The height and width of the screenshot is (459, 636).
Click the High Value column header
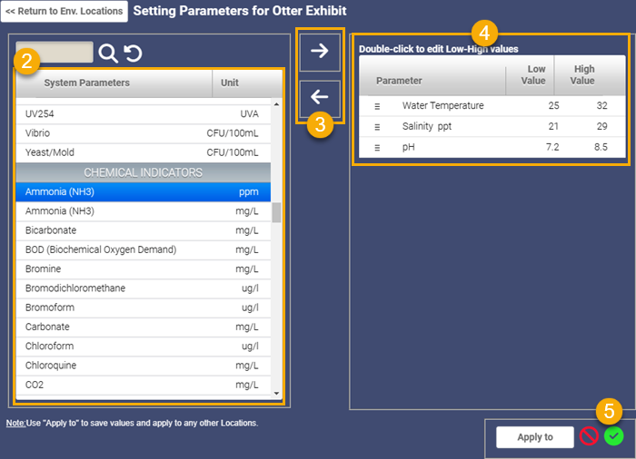pyautogui.click(x=582, y=75)
